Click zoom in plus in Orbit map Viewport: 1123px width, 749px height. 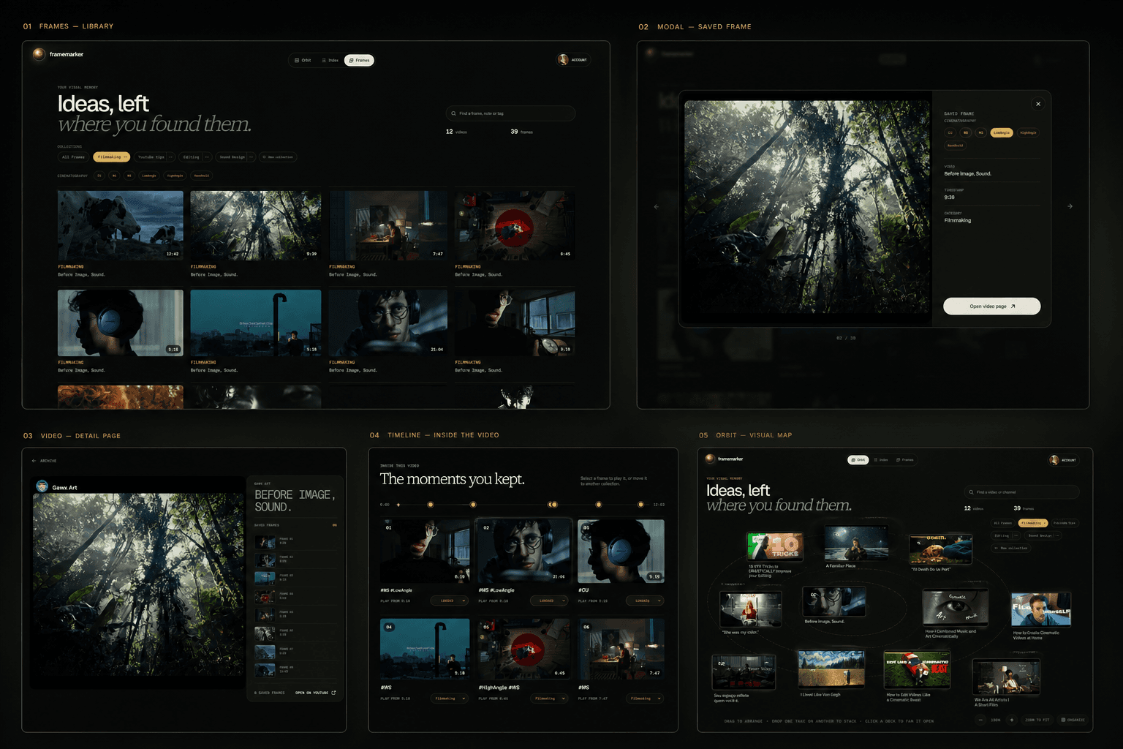[1012, 720]
